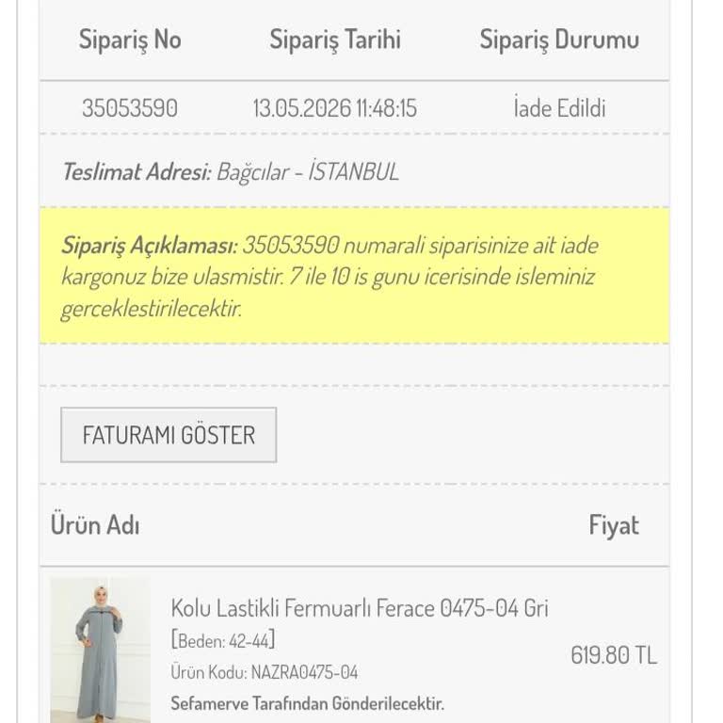Click the Ürün Adı column header
The height and width of the screenshot is (723, 723).
(95, 525)
